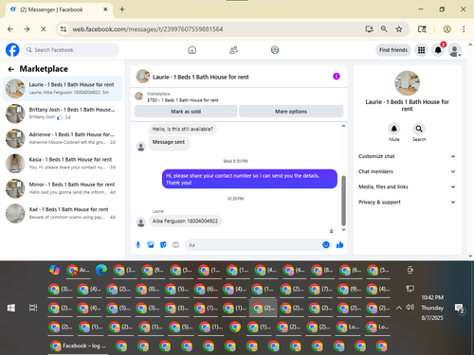The height and width of the screenshot is (355, 474).
Task: Open the account profile avatar menu
Action: tap(455, 50)
